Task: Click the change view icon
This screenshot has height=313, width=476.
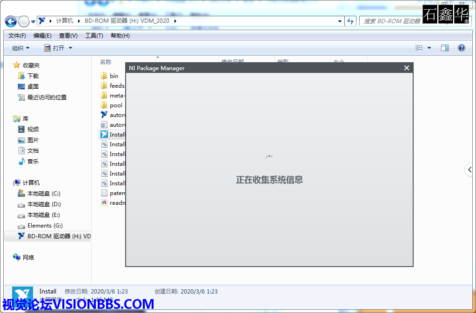Action: 419,47
